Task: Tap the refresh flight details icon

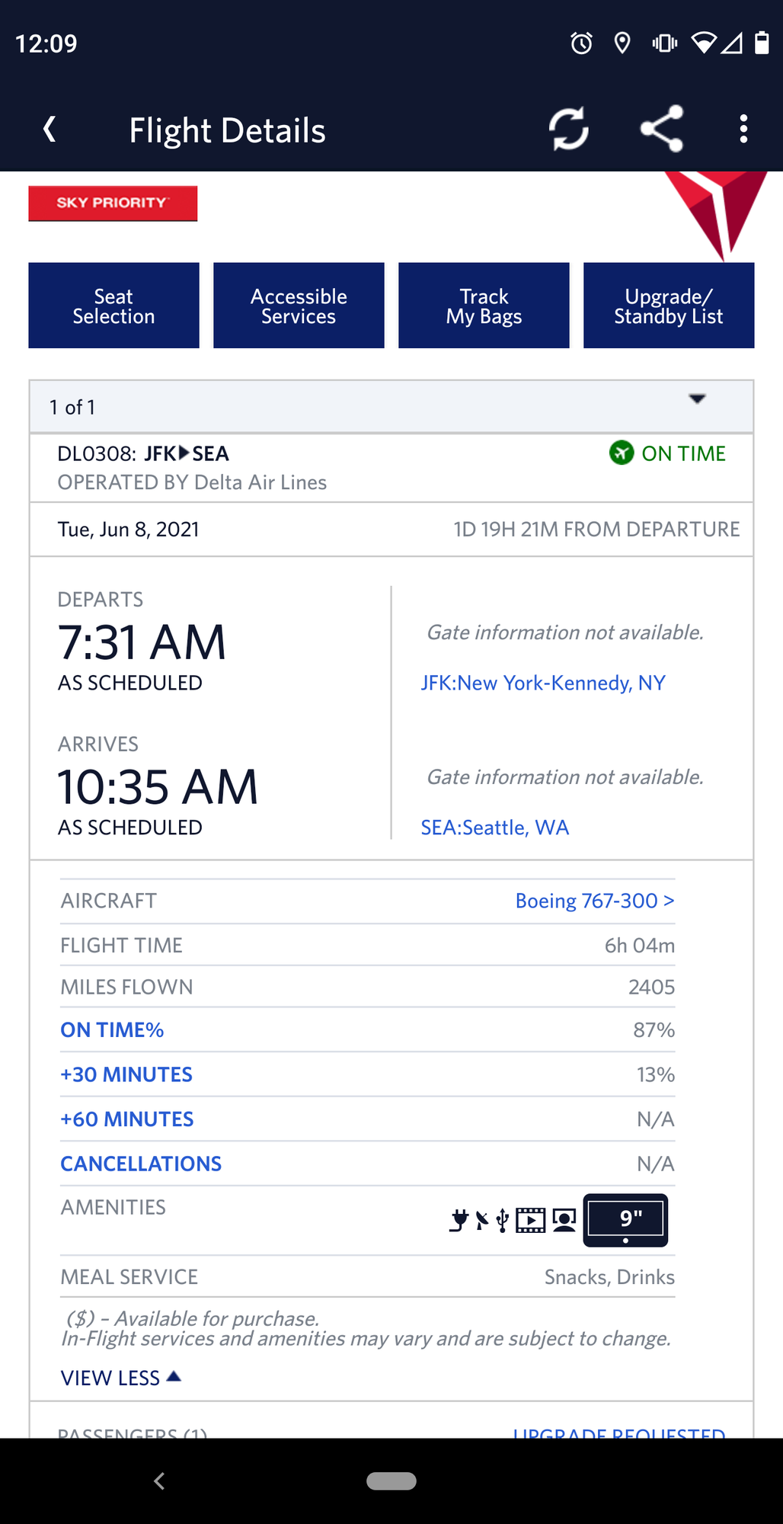Action: pyautogui.click(x=569, y=129)
